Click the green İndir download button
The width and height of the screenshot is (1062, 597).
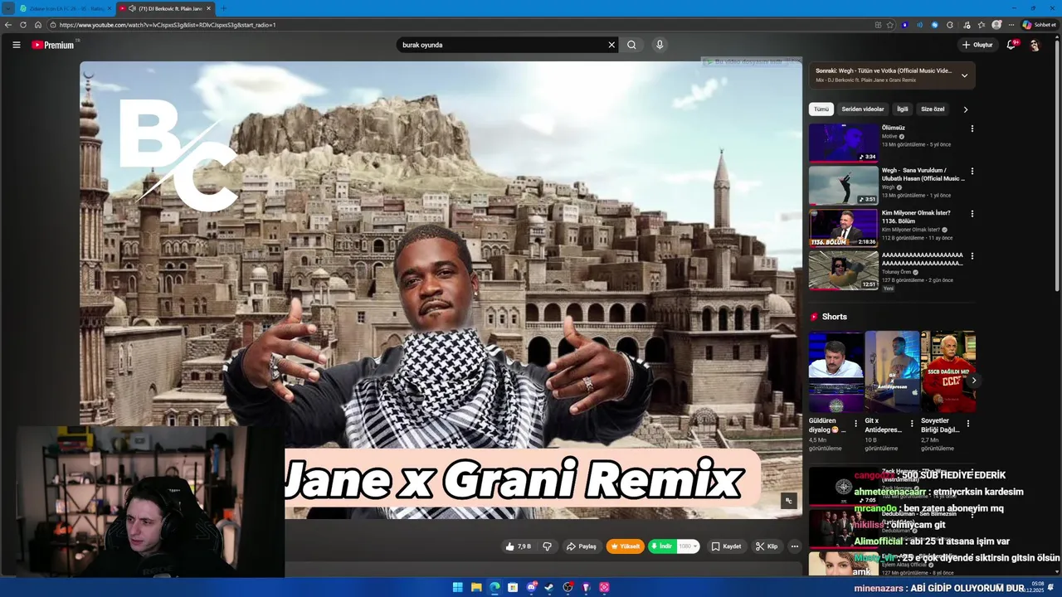(661, 546)
